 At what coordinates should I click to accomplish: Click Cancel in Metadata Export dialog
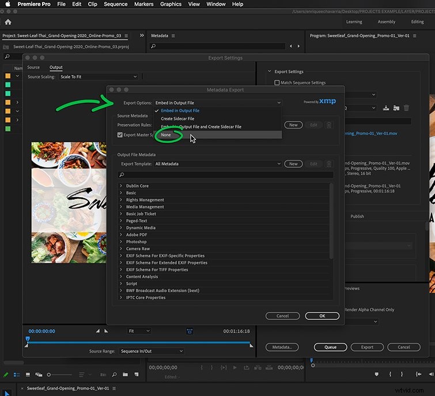click(282, 316)
